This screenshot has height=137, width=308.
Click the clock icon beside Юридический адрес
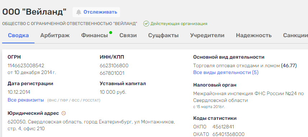pyautogui.click(x=64, y=113)
